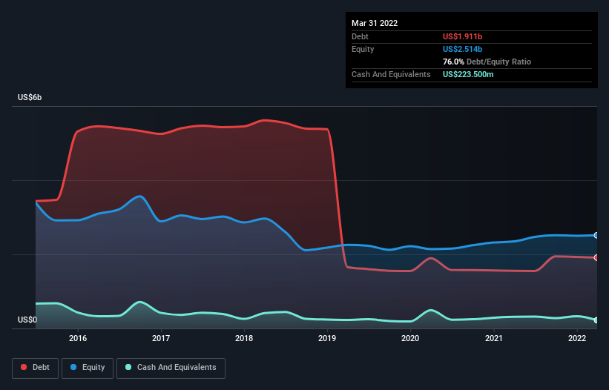Click the US$0 y-axis label
The image size is (609, 390).
(27, 320)
